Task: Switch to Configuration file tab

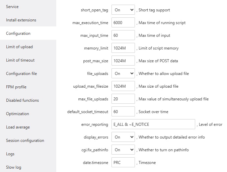Action: pos(21,74)
